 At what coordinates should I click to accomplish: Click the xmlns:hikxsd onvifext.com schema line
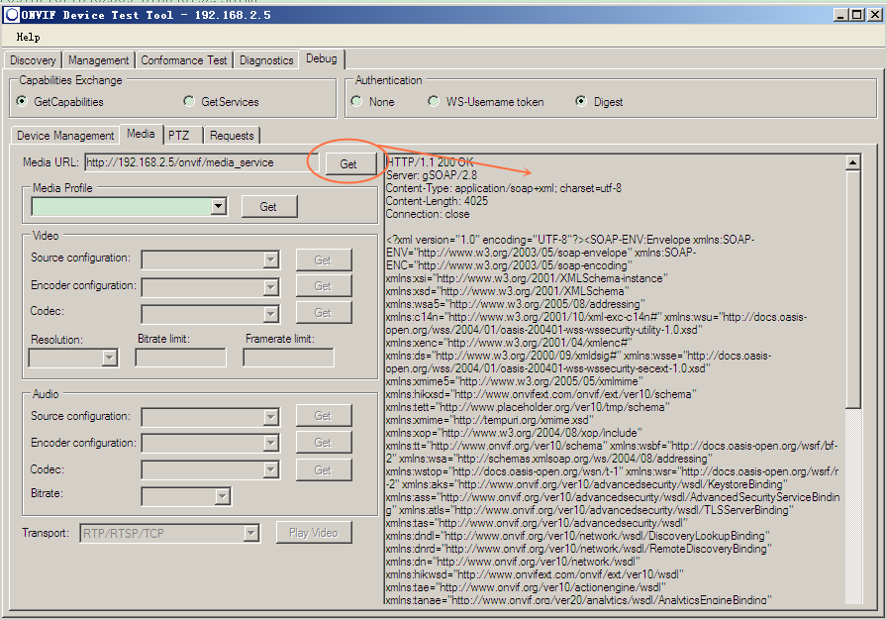click(x=542, y=394)
